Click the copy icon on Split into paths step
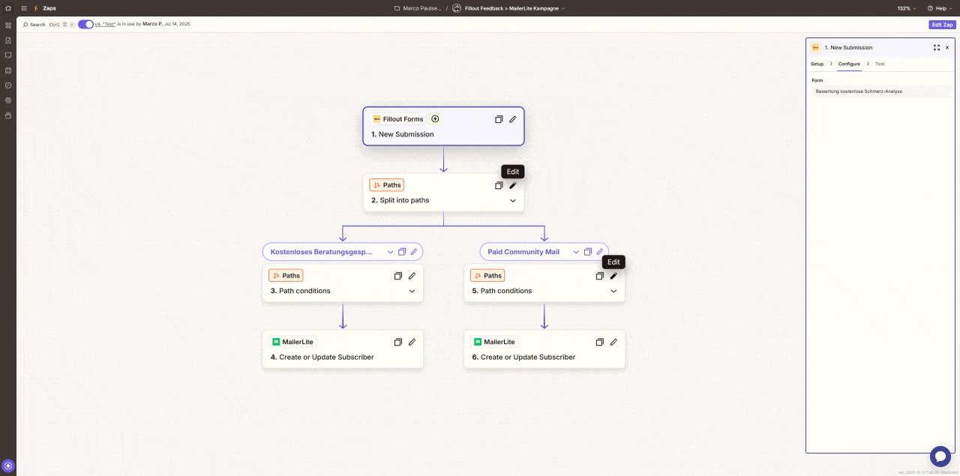The width and height of the screenshot is (960, 476). (x=499, y=185)
